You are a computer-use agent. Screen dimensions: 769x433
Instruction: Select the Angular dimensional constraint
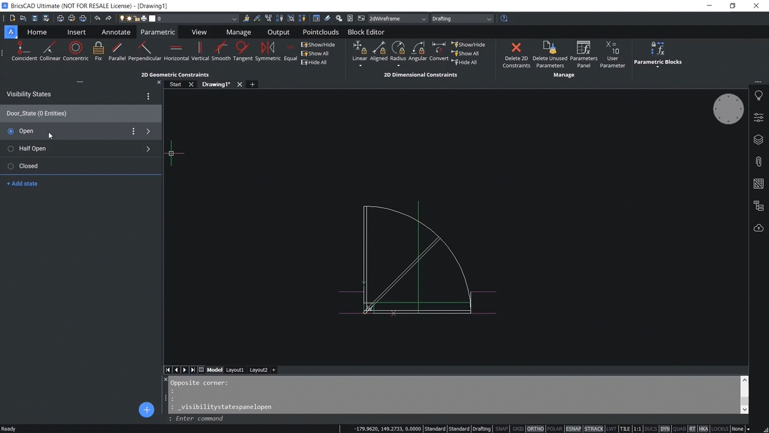(418, 51)
